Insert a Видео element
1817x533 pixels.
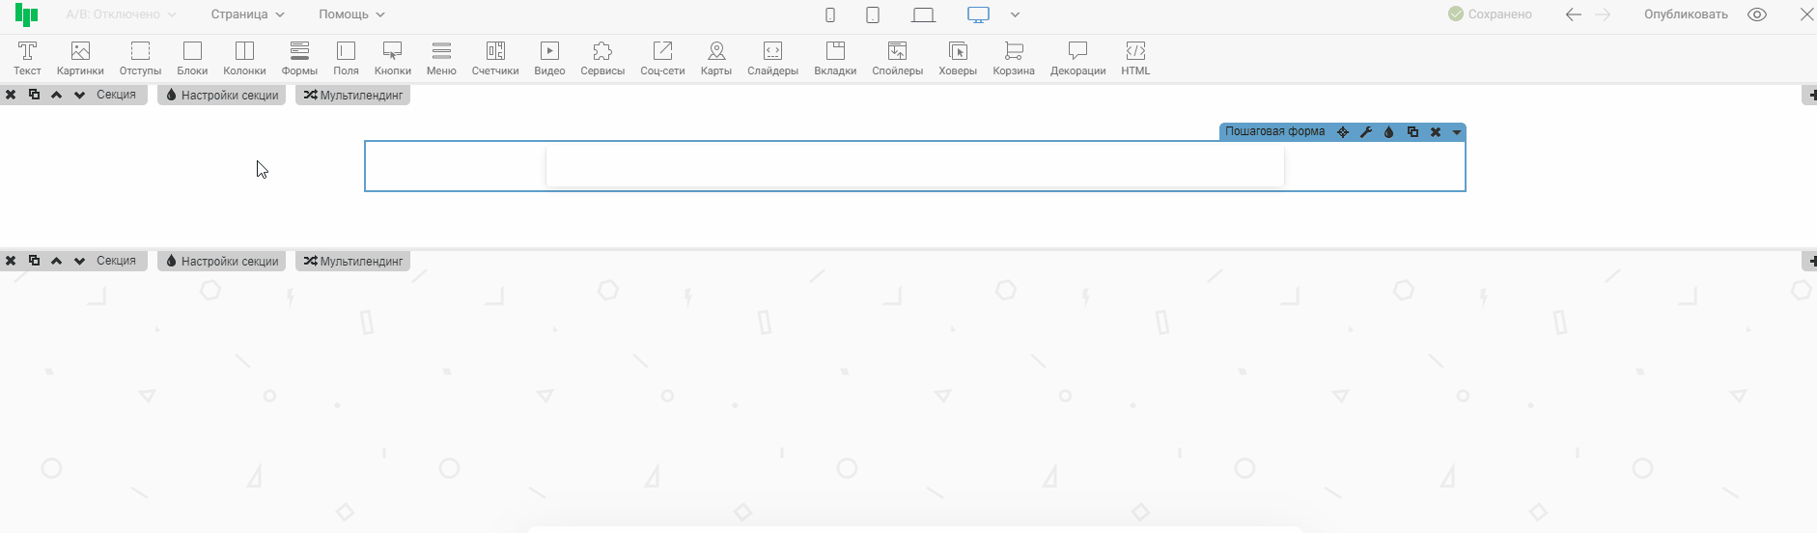click(x=549, y=58)
